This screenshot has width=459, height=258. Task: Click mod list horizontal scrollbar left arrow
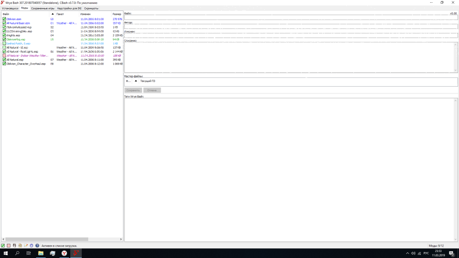click(3, 239)
